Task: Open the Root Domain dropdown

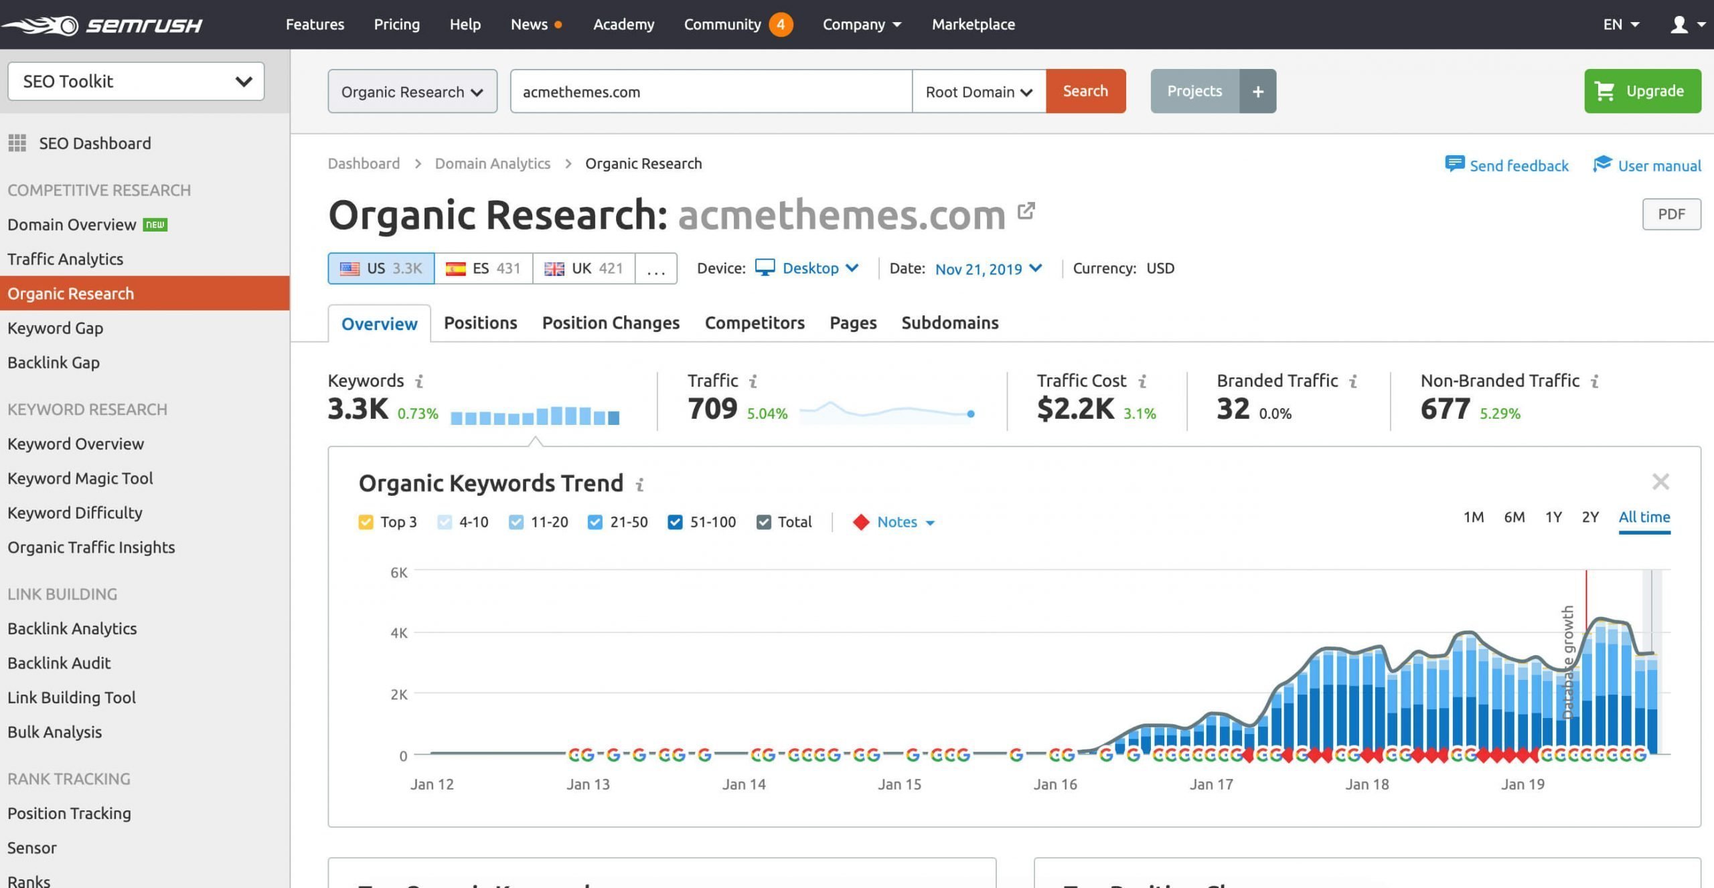Action: coord(979,92)
